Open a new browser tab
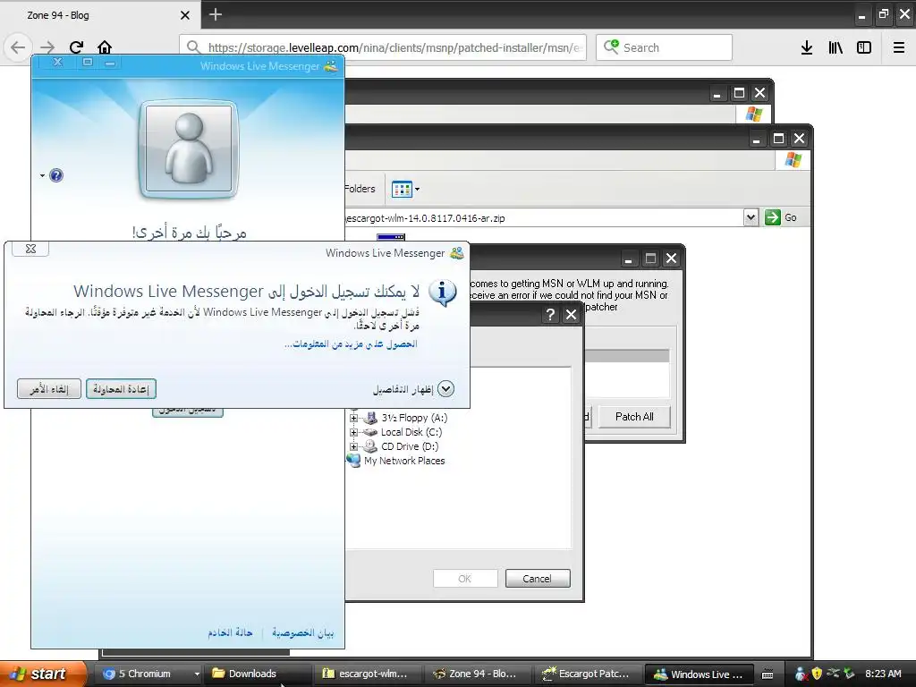The image size is (916, 687). pyautogui.click(x=216, y=14)
